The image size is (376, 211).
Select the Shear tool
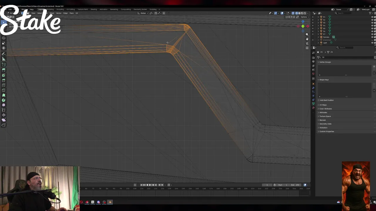[4, 120]
